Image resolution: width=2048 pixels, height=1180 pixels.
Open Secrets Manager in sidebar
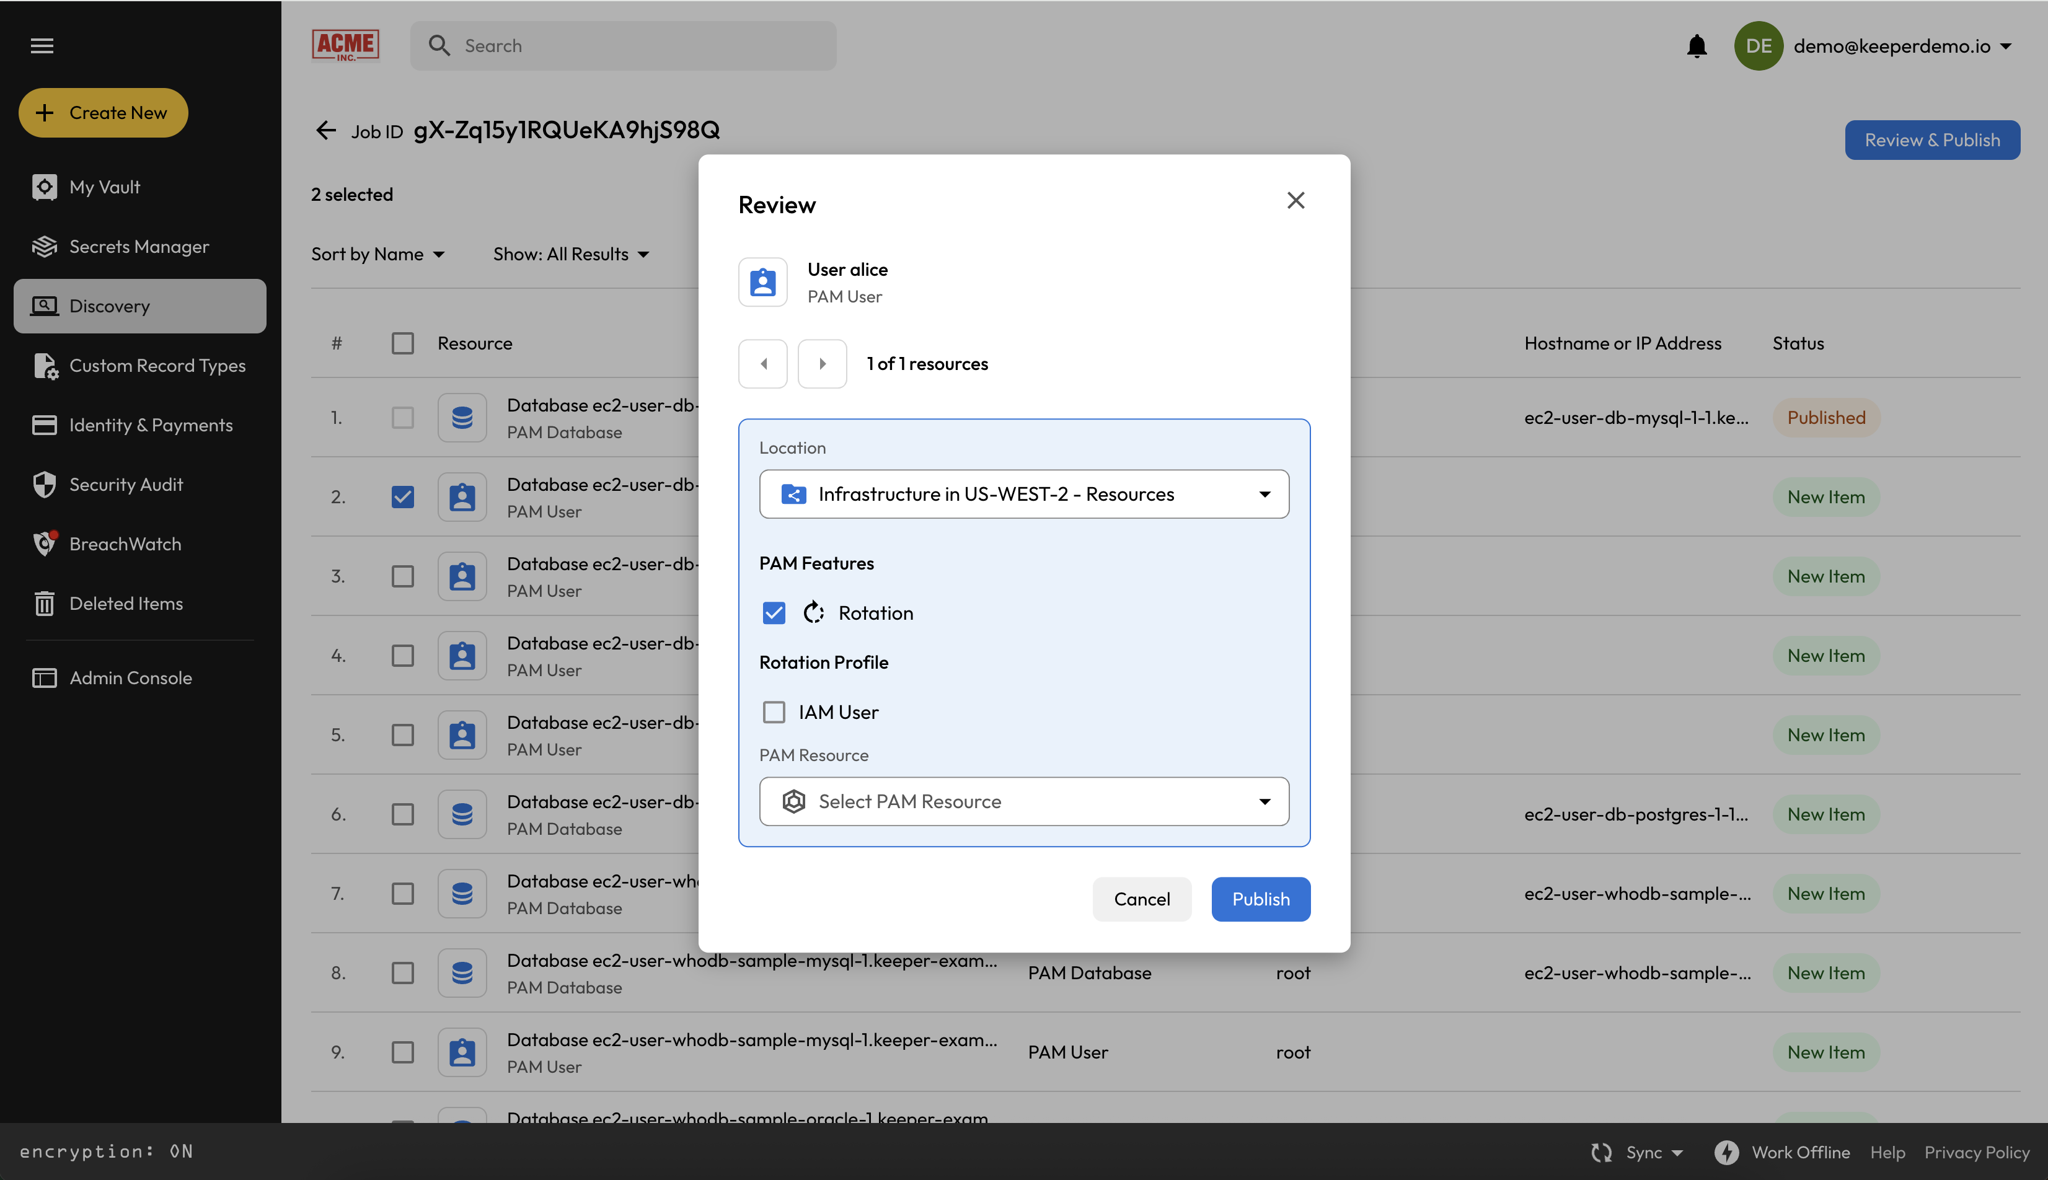(139, 247)
